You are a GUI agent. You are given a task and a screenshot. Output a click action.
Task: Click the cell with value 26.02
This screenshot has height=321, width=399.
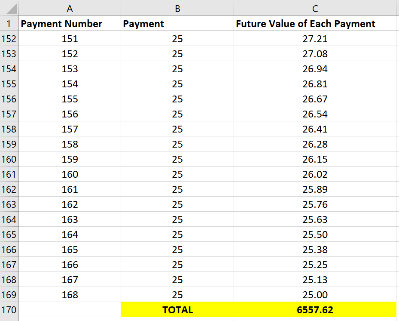(x=315, y=174)
